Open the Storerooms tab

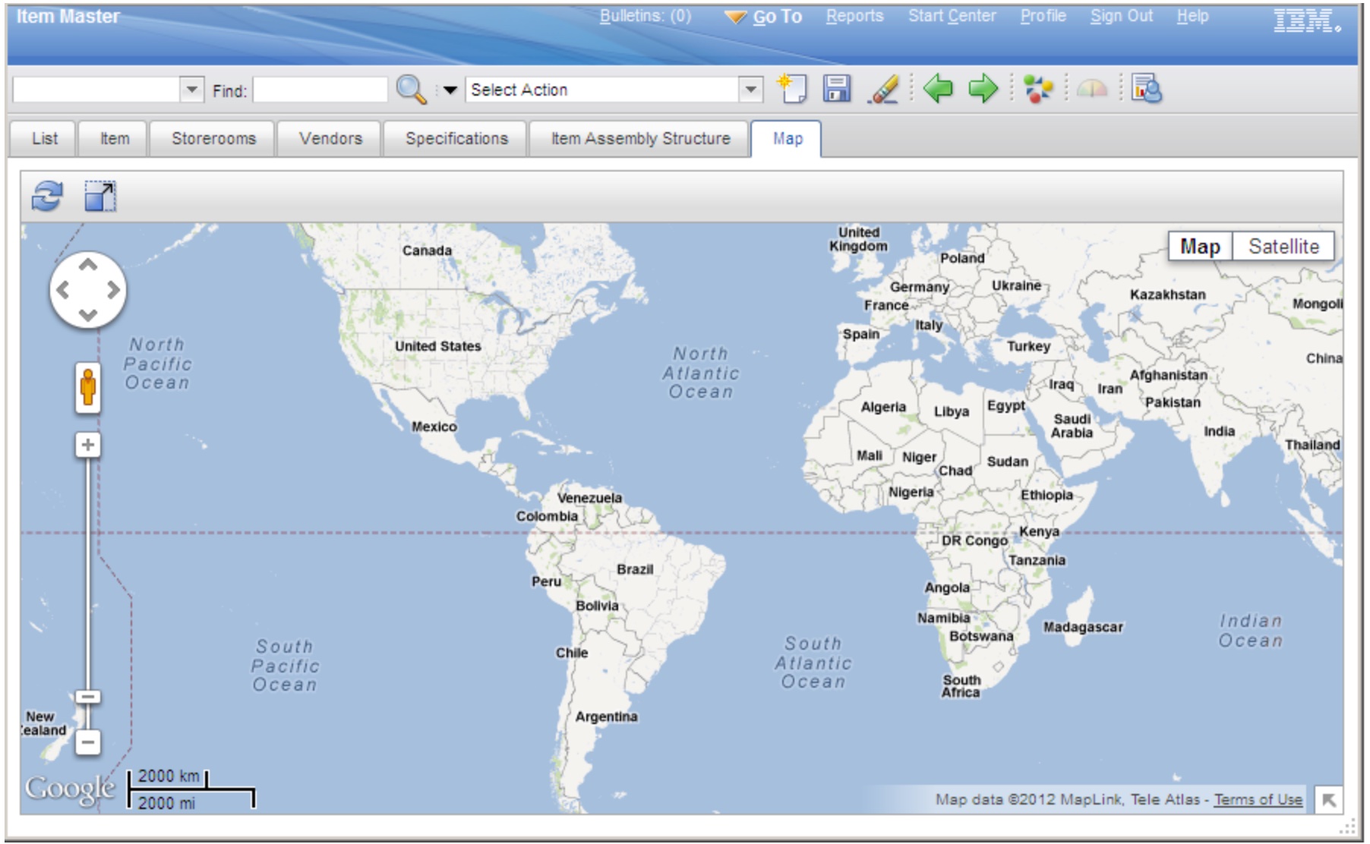tap(213, 139)
